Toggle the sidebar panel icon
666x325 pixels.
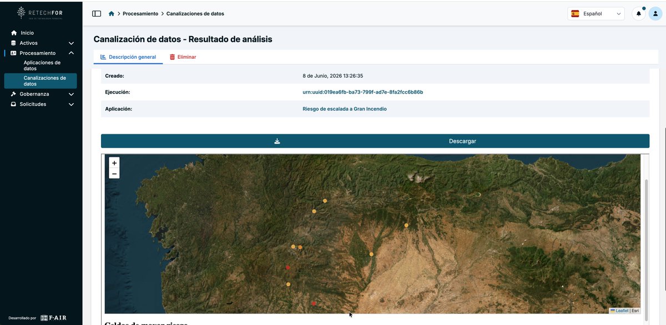[97, 14]
